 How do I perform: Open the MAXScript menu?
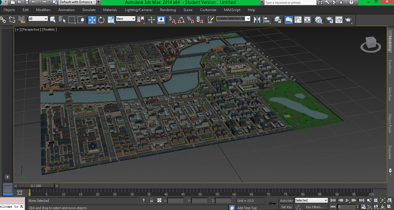pos(232,10)
